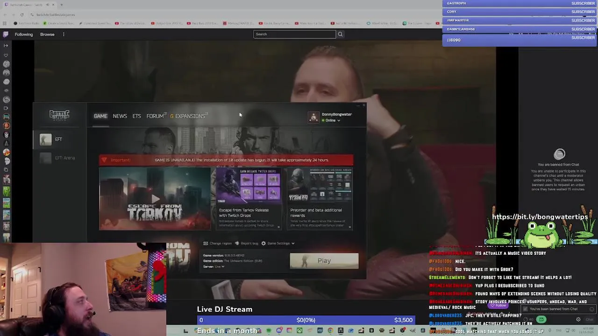Click the Report bug icon
This screenshot has height=336, width=598.
(x=237, y=243)
